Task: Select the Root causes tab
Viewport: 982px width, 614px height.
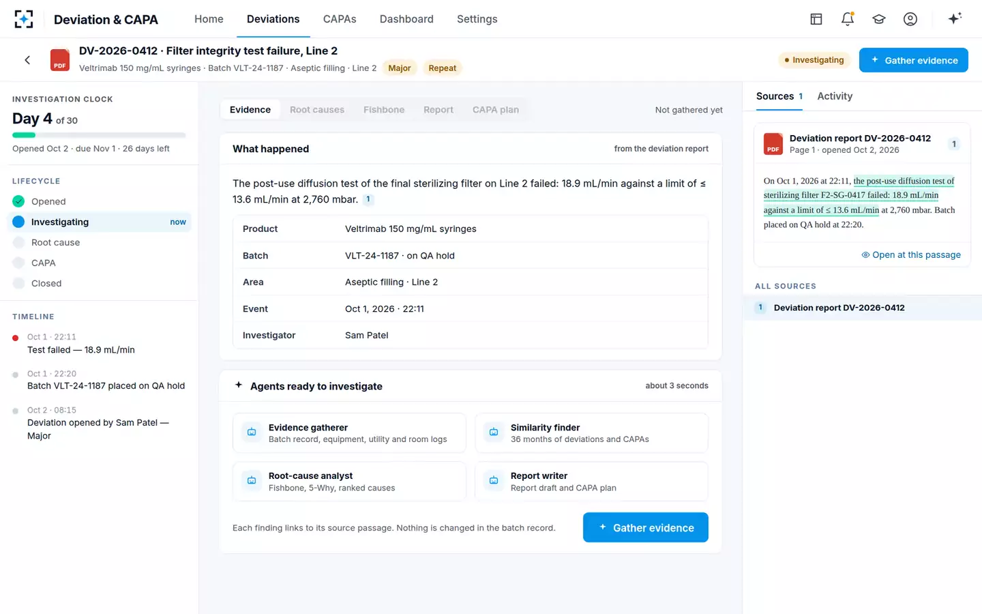Action: pos(317,110)
